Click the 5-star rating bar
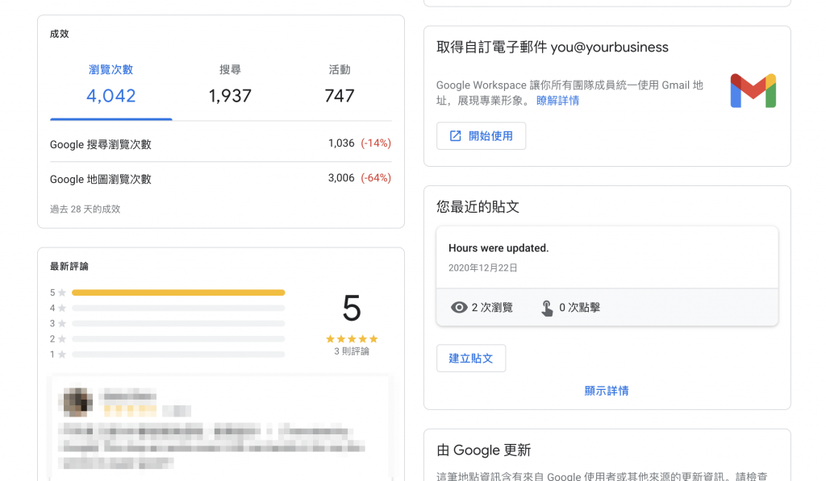The width and height of the screenshot is (826, 481). click(178, 292)
